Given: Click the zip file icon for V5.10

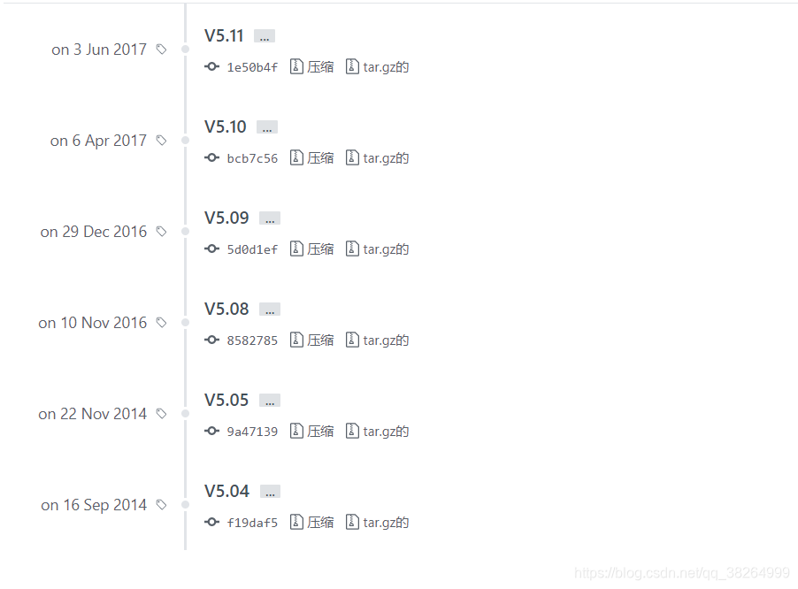Looking at the screenshot, I should coord(296,157).
